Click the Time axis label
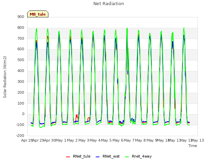 193,146
